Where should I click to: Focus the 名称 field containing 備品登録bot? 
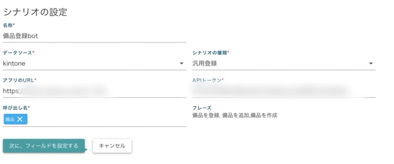pos(95,36)
